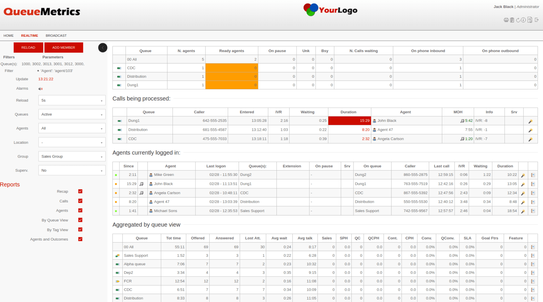Image resolution: width=543 pixels, height=302 pixels.
Task: Click the filter text 'Agent': 'agent/103'
Action: (57, 71)
